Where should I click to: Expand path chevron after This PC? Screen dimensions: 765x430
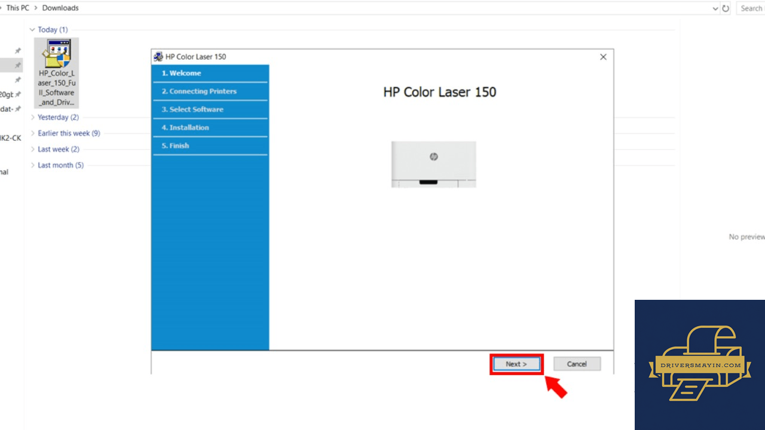[x=36, y=8]
